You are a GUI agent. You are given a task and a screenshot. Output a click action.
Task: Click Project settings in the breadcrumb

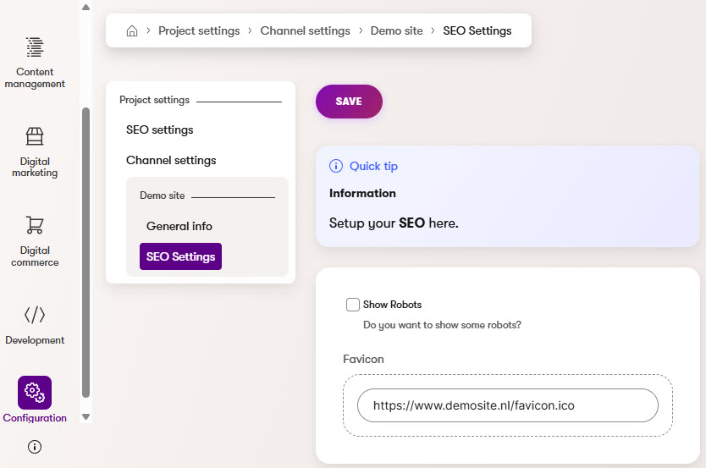tap(199, 30)
